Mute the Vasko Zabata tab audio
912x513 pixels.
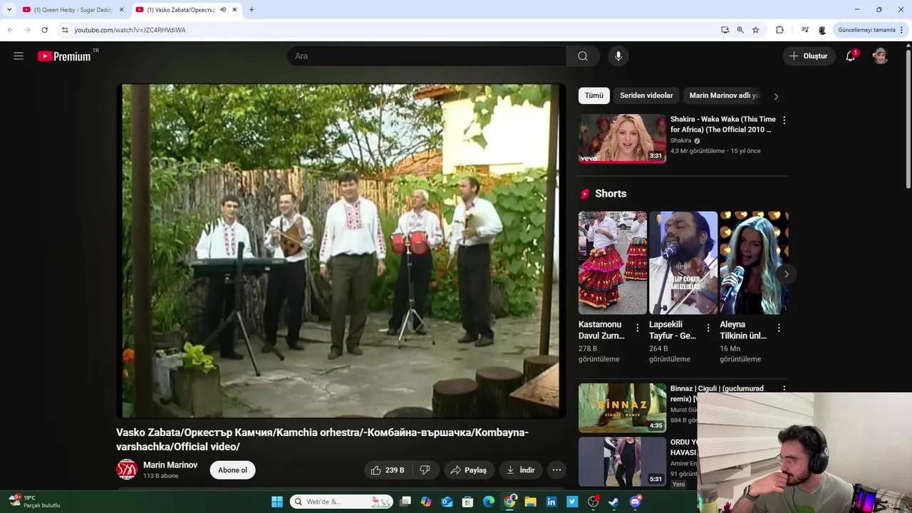[x=224, y=9]
